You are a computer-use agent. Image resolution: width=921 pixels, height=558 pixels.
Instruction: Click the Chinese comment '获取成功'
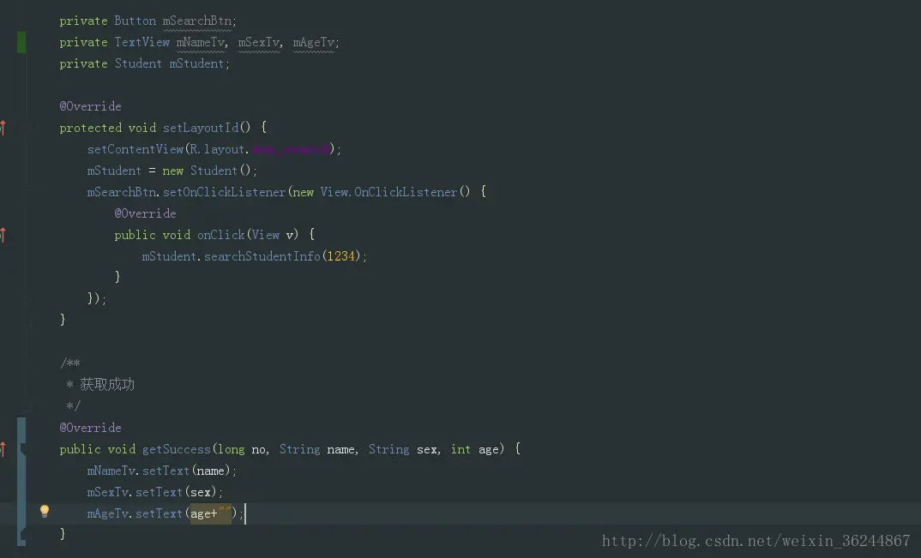tap(107, 385)
